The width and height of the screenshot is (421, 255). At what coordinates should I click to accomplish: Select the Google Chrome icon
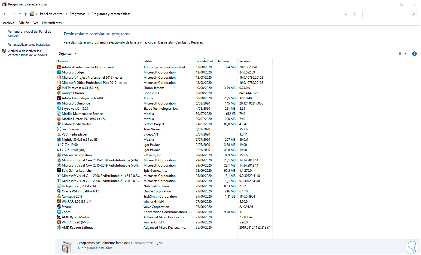[59, 93]
